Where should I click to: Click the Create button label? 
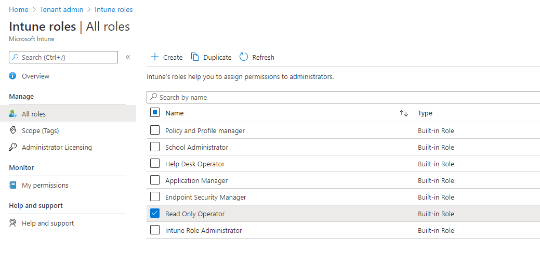pos(173,58)
